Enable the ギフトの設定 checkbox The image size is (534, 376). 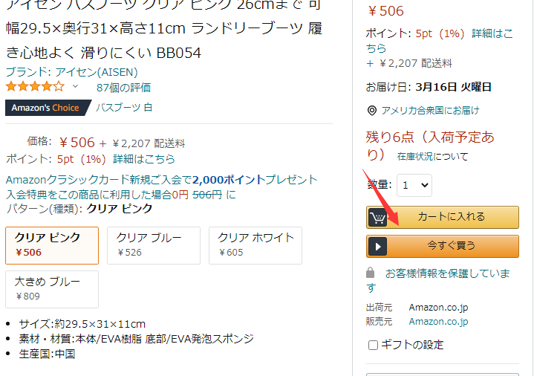(x=374, y=345)
